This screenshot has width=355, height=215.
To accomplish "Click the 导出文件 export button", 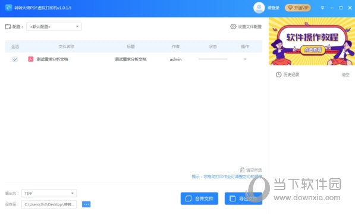I will (x=243, y=198).
